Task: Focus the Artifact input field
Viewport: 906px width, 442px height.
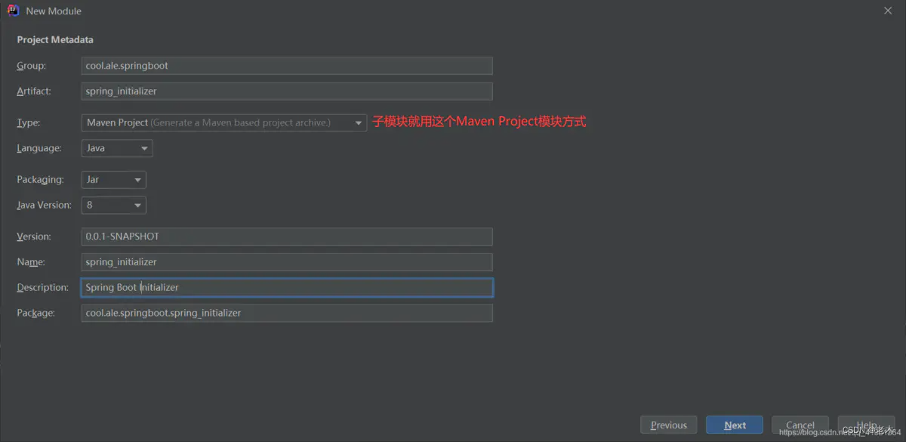Action: click(x=287, y=91)
